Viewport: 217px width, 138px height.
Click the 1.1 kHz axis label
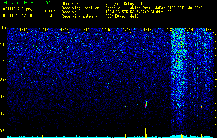(3, 45)
